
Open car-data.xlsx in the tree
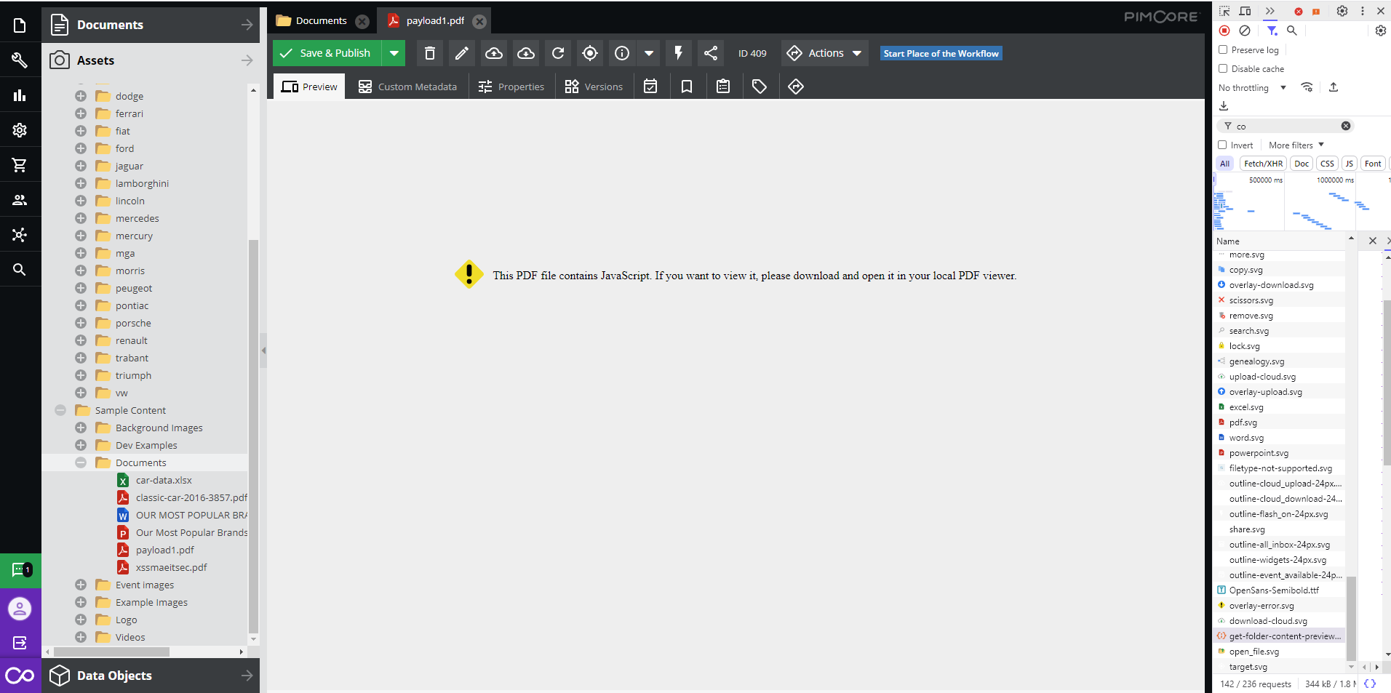pos(164,480)
